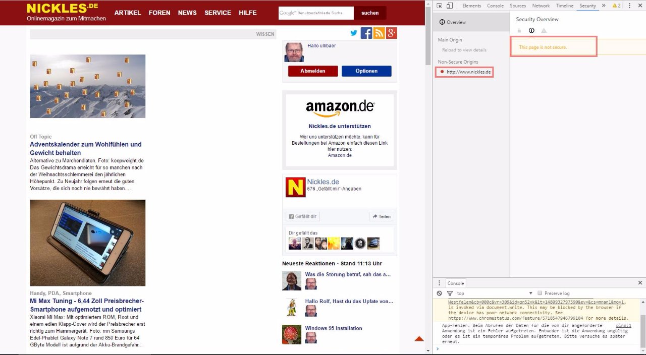
Task: Click the red-yellow N Facebook page logo
Action: point(295,187)
